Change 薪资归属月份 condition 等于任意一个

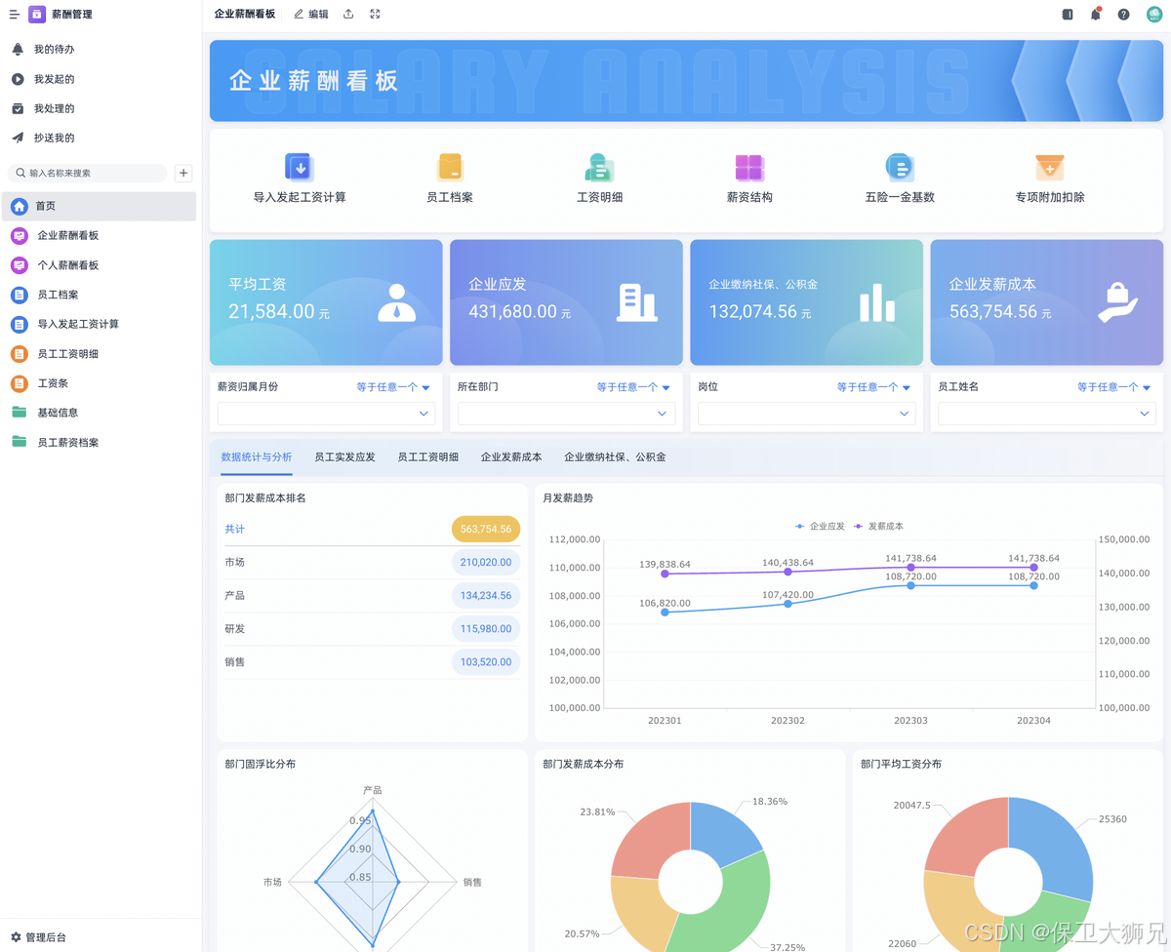pyautogui.click(x=393, y=387)
